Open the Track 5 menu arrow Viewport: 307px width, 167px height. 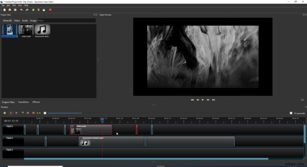[4, 126]
